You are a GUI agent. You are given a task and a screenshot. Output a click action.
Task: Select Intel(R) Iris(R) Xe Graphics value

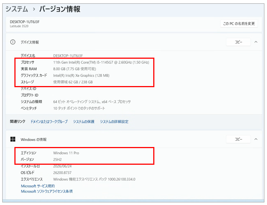(81, 75)
